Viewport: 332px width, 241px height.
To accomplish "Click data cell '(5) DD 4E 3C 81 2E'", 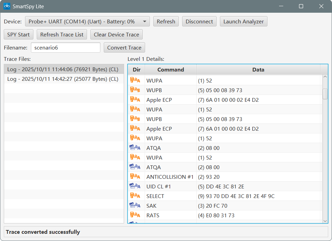I will [258, 186].
